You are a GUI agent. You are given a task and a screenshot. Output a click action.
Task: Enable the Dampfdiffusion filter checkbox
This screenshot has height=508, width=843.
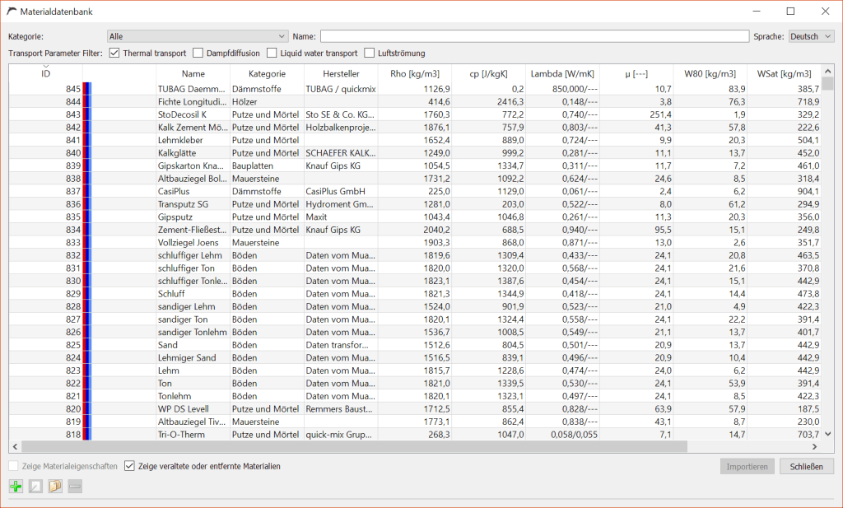click(198, 53)
